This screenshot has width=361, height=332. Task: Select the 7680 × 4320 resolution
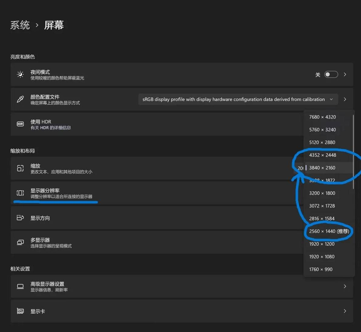pyautogui.click(x=322, y=117)
